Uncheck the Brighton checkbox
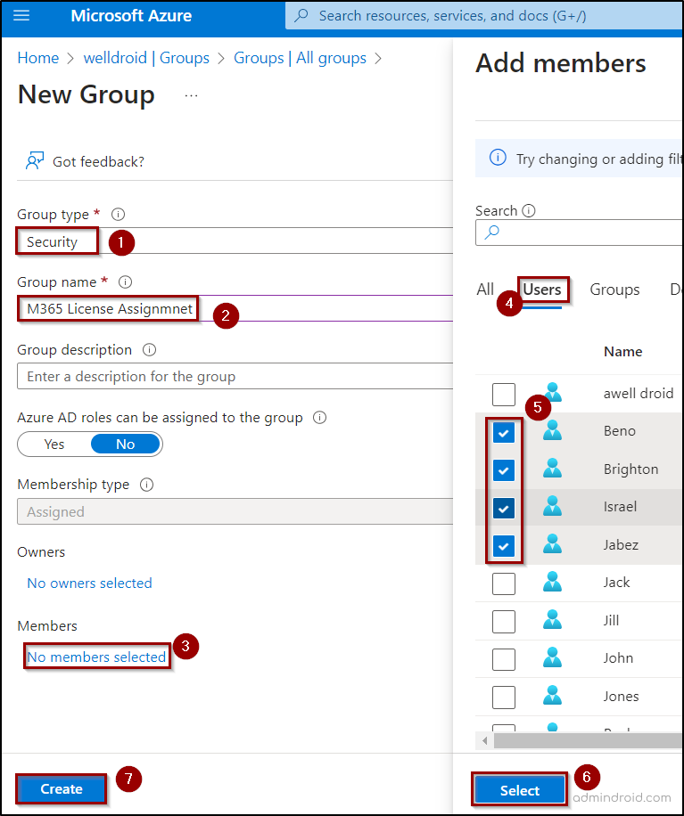Image resolution: width=684 pixels, height=816 pixels. [503, 470]
